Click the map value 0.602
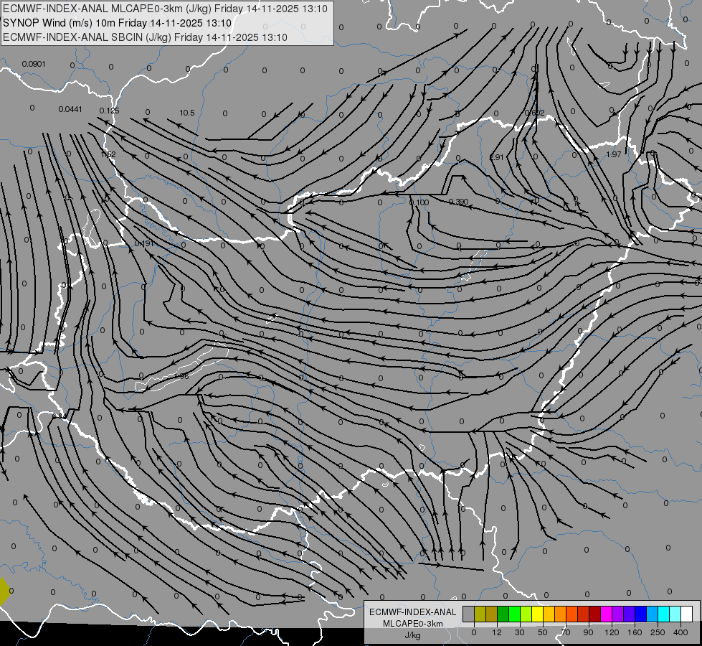This screenshot has width=702, height=646. pyautogui.click(x=534, y=113)
